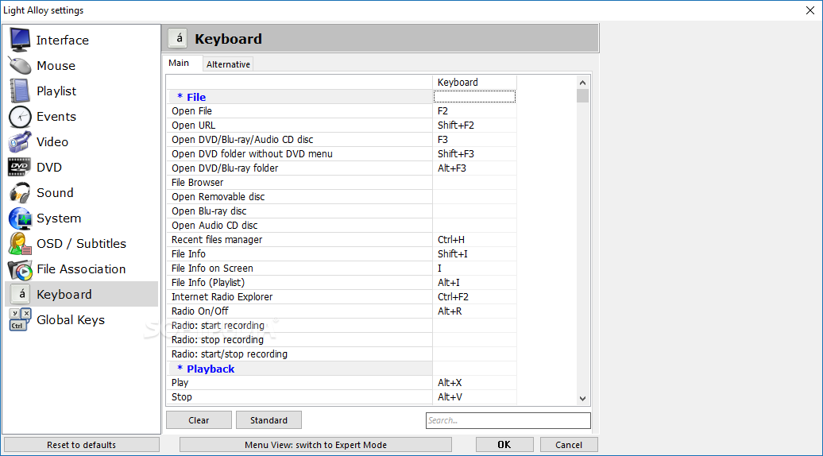Confirm settings with OK
The image size is (823, 456).
(x=504, y=445)
